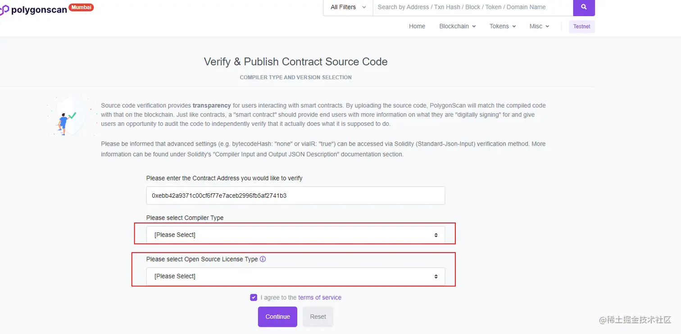Open the Open Source License Type select

295,276
